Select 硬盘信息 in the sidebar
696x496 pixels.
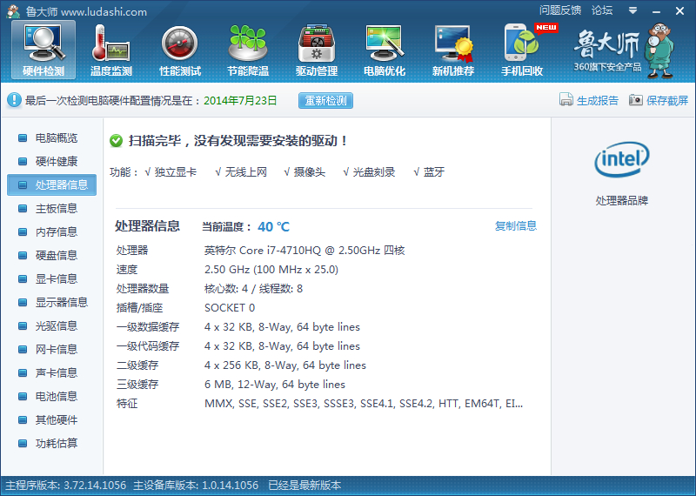(x=51, y=255)
